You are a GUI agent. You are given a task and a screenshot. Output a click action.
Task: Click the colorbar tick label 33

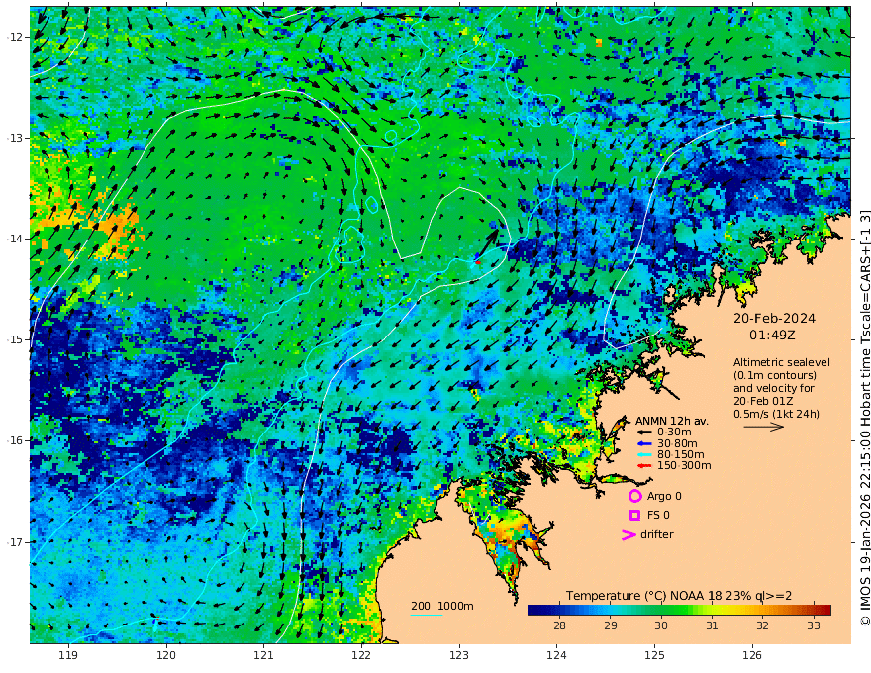814,625
